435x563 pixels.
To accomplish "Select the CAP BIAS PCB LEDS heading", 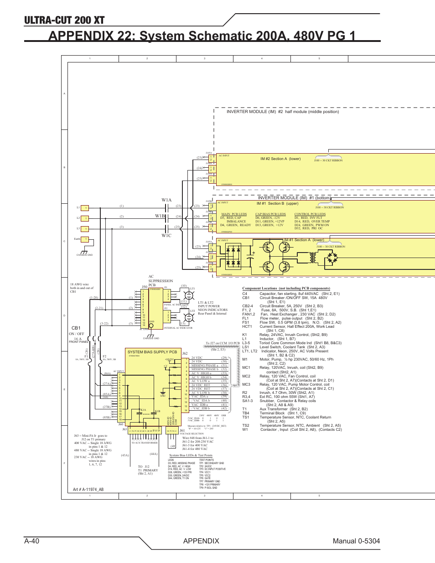I will (270, 214).
